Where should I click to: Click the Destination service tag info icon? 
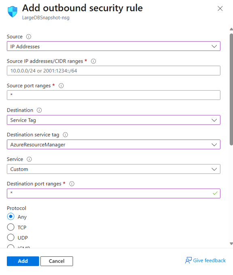pos(65,135)
